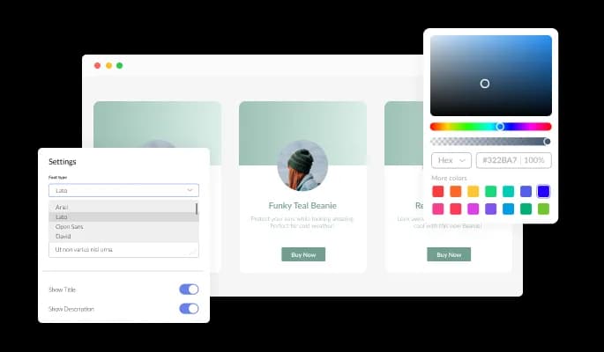Screen dimensions: 604x352
Task: Select Arial from the font list
Action: coord(62,207)
